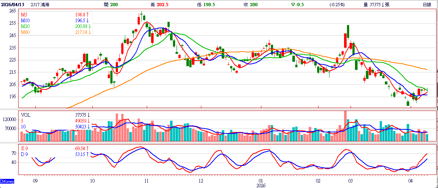Click the VOL indicator panel label

click(25, 114)
